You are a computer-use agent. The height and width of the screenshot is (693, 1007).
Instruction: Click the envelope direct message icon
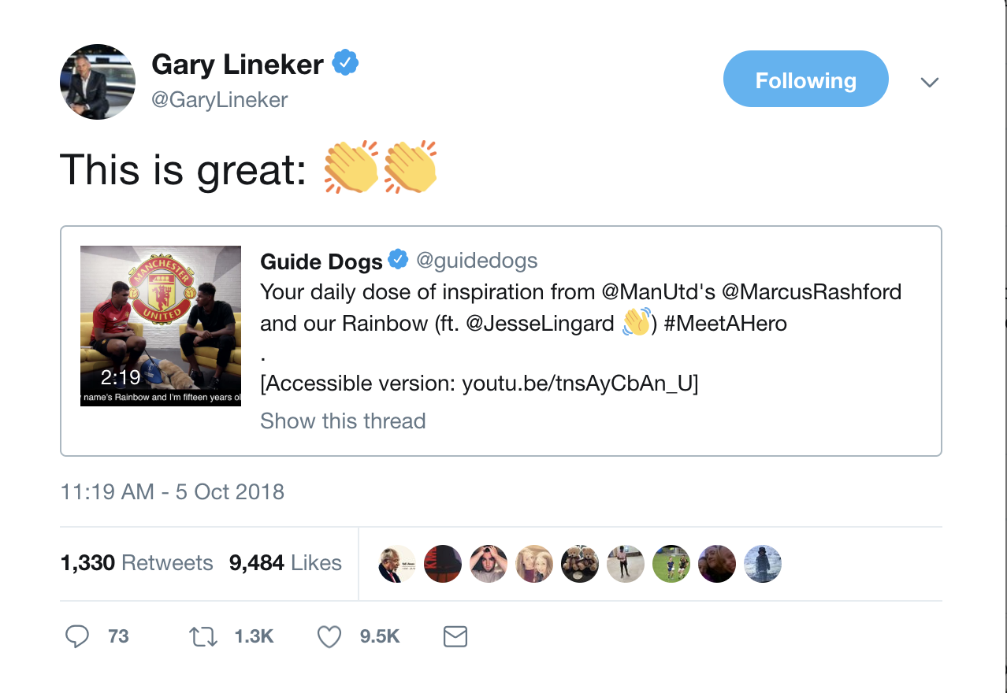(455, 636)
